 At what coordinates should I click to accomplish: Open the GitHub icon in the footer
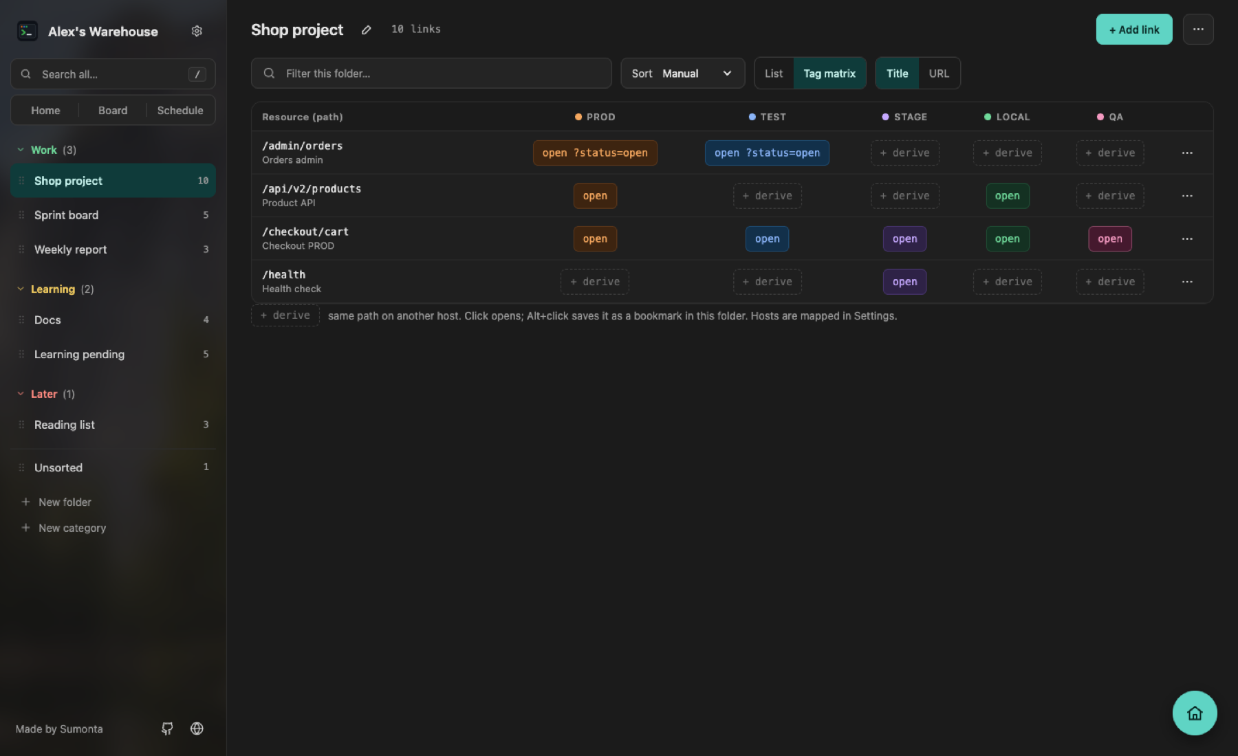coord(167,729)
